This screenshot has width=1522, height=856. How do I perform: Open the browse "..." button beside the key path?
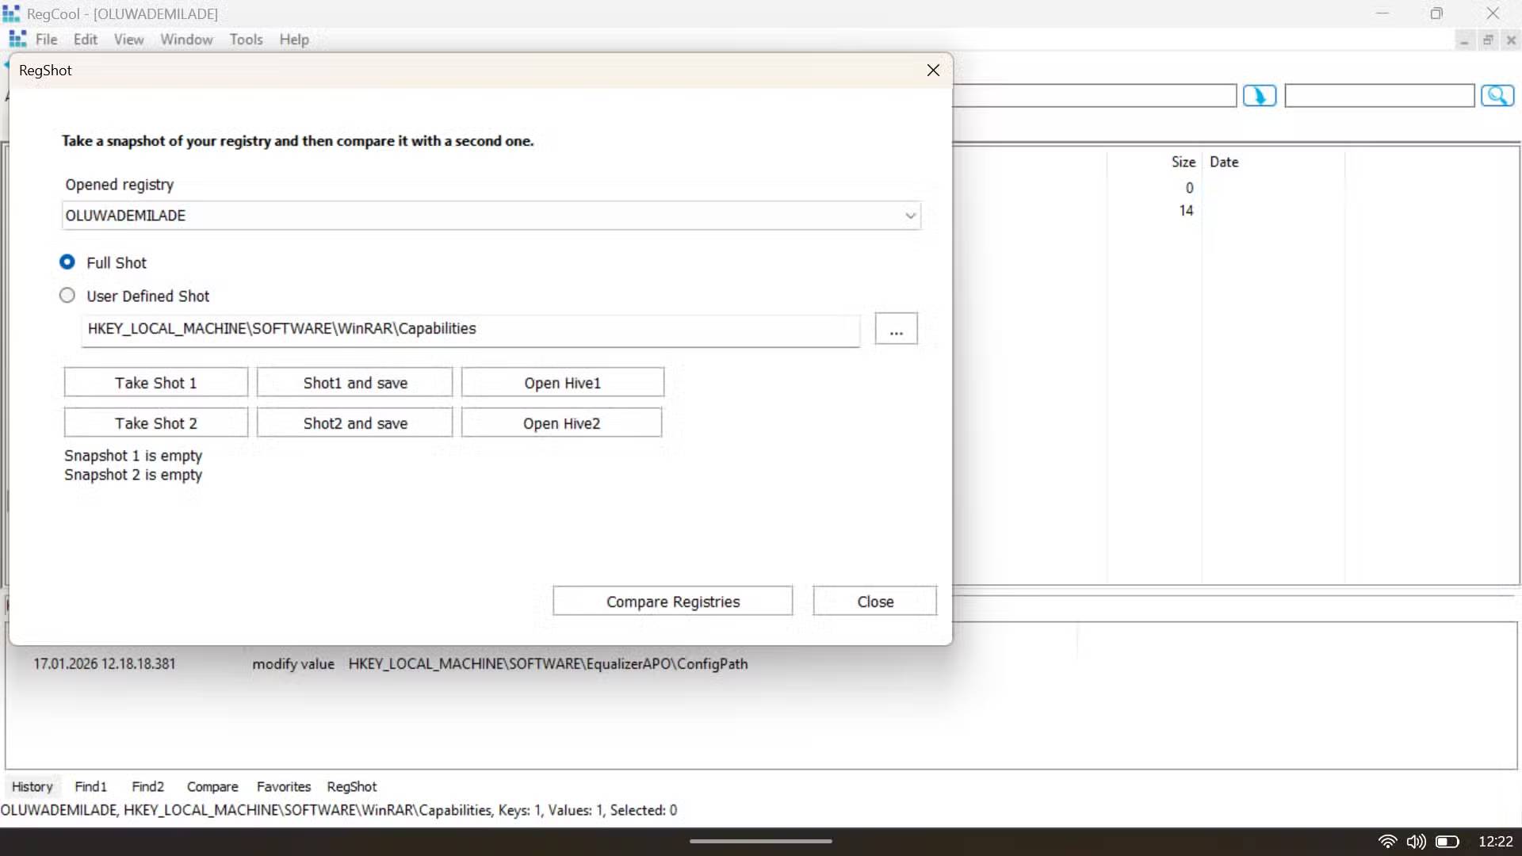coord(896,328)
